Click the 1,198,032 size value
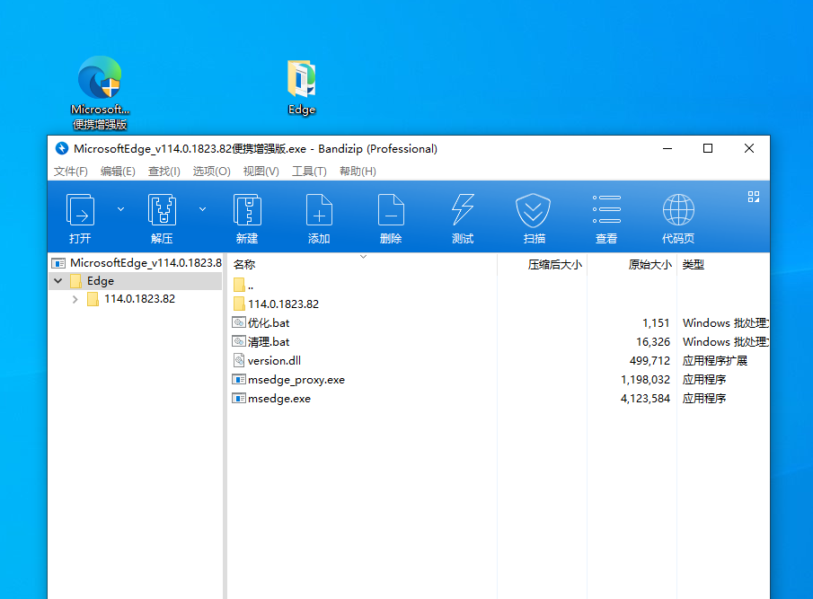 pos(645,380)
